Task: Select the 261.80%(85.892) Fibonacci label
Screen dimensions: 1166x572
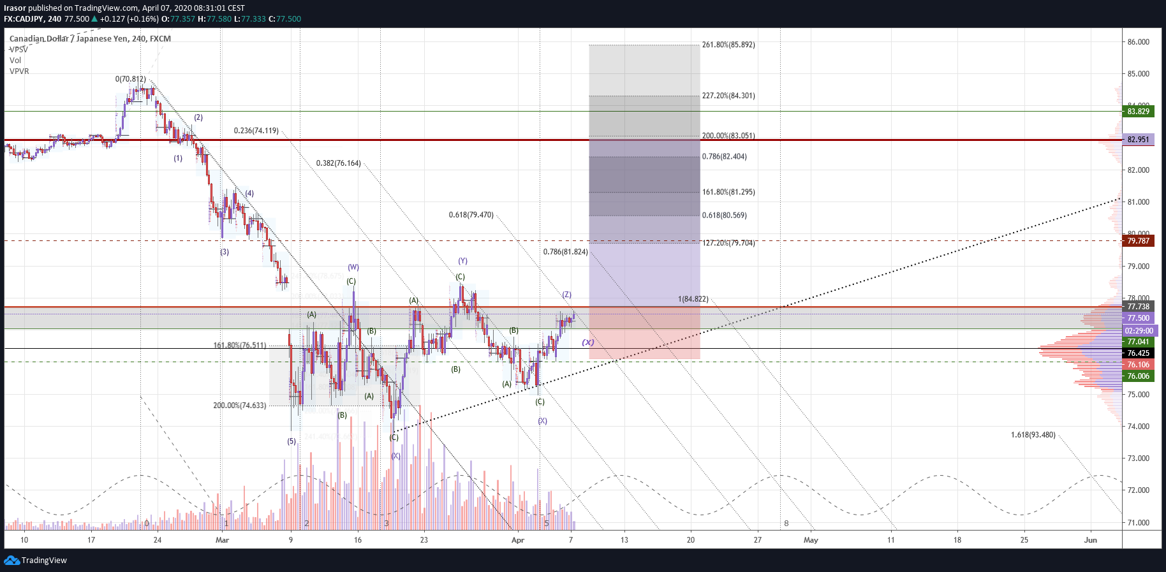Action: tap(728, 45)
